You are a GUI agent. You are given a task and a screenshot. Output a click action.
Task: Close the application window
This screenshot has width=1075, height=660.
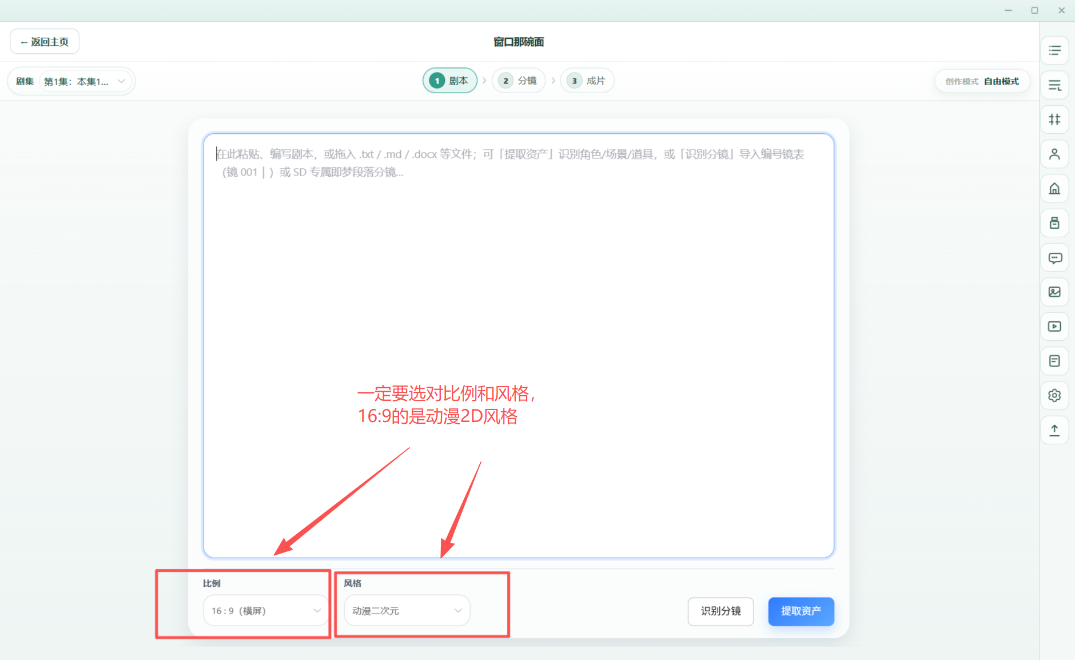(x=1061, y=10)
